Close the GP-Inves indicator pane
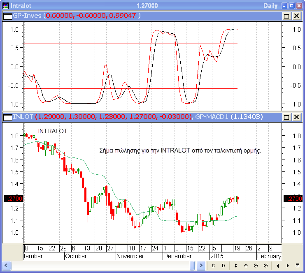The width and height of the screenshot is (305, 273). (296, 16)
